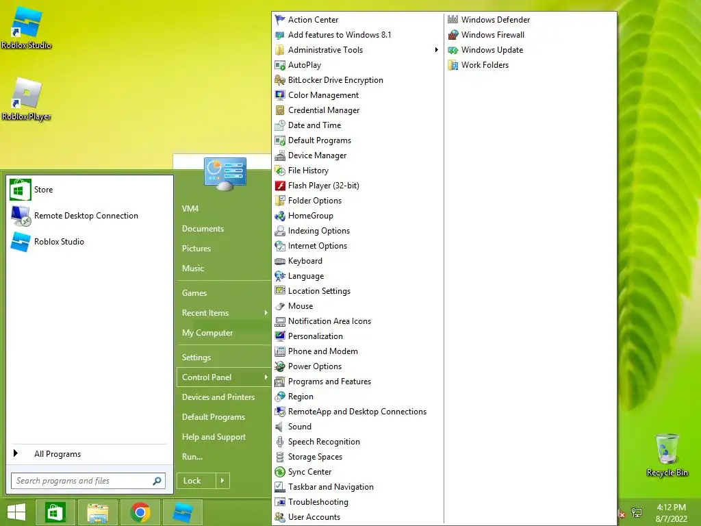
Task: Click the Mouse icon
Action: (280, 306)
